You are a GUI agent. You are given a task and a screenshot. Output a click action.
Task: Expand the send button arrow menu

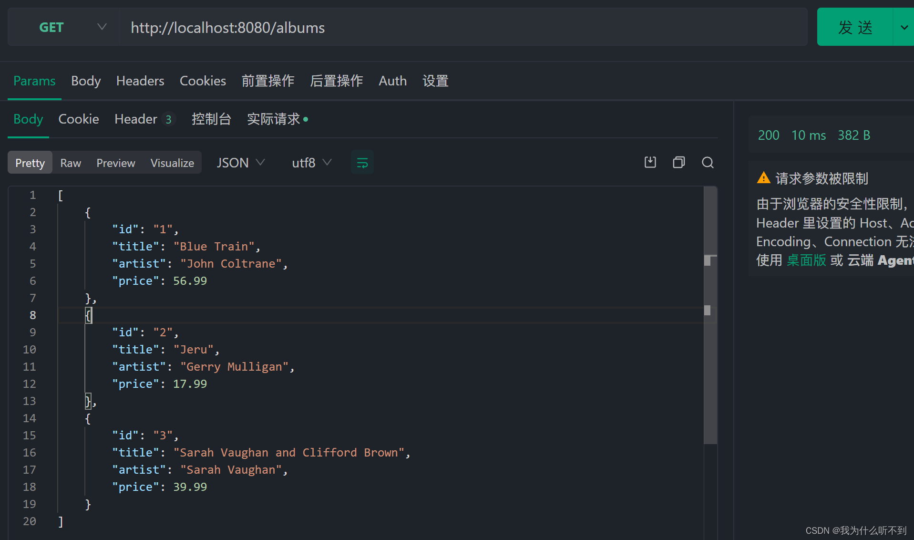pyautogui.click(x=904, y=27)
